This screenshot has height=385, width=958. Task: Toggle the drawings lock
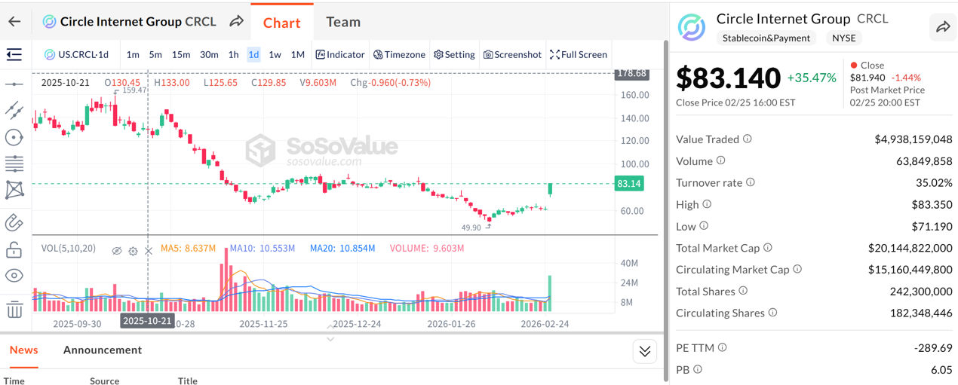14,249
